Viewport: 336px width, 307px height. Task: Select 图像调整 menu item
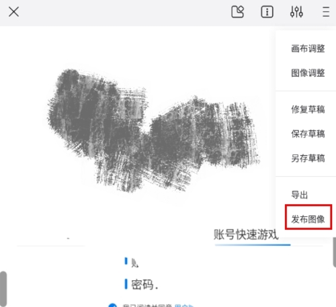tap(308, 73)
